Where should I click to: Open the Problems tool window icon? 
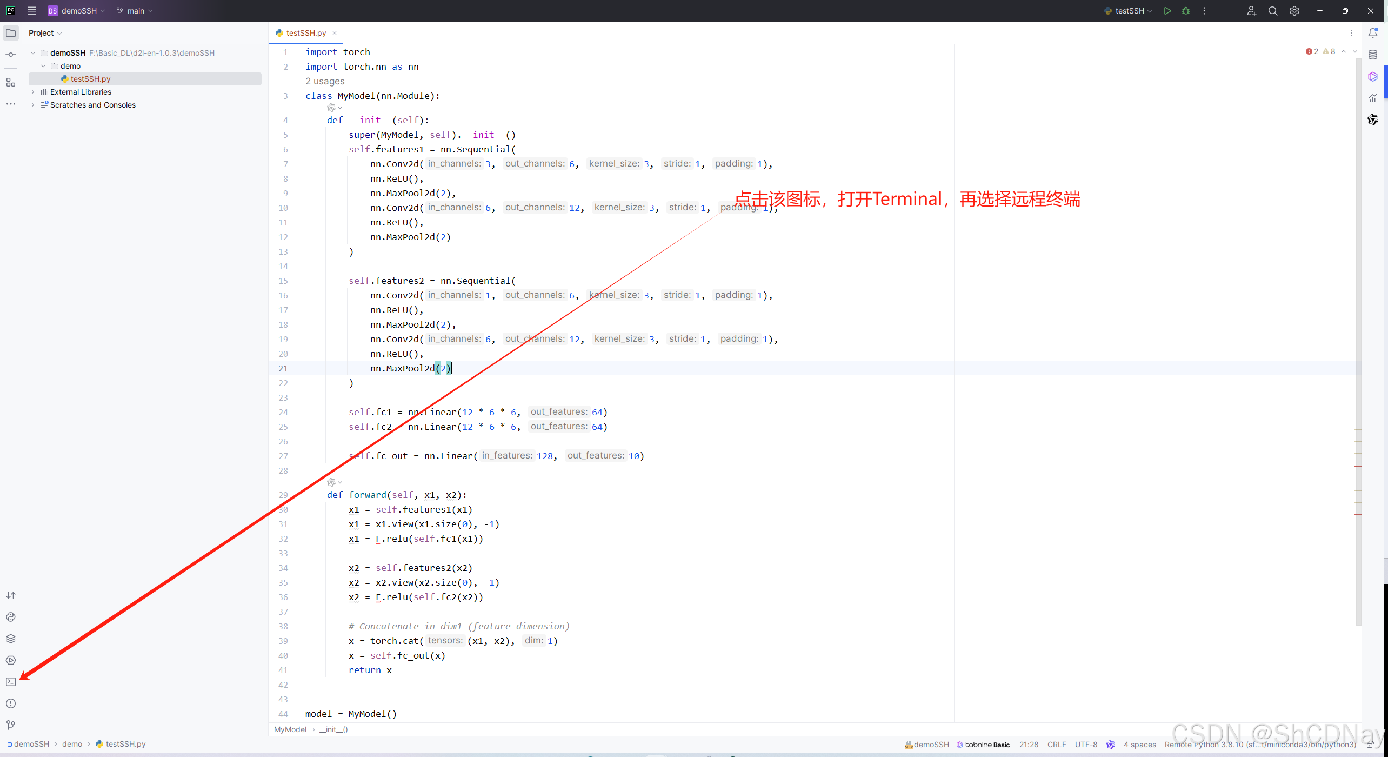click(x=11, y=703)
